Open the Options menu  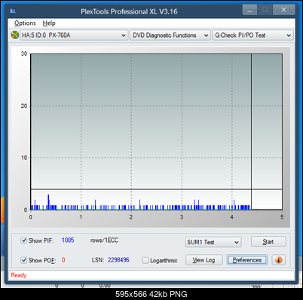tap(25, 23)
